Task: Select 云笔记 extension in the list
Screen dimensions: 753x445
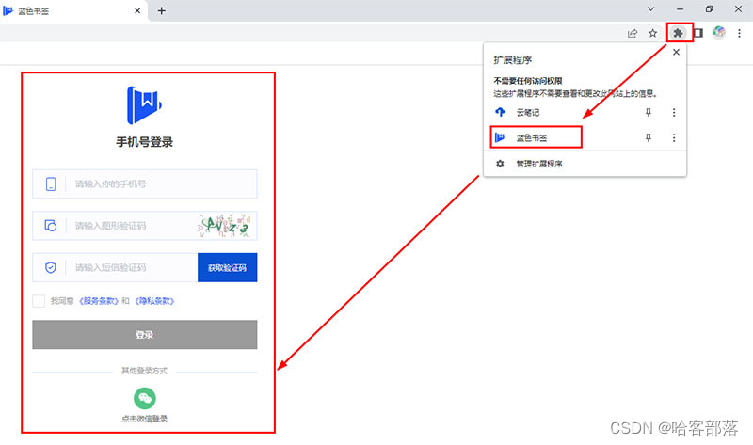Action: coord(562,112)
